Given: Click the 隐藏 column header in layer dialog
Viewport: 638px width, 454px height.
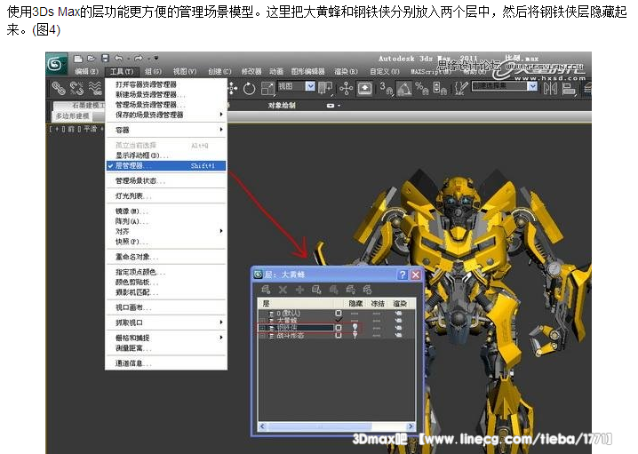Looking at the screenshot, I should (x=355, y=304).
